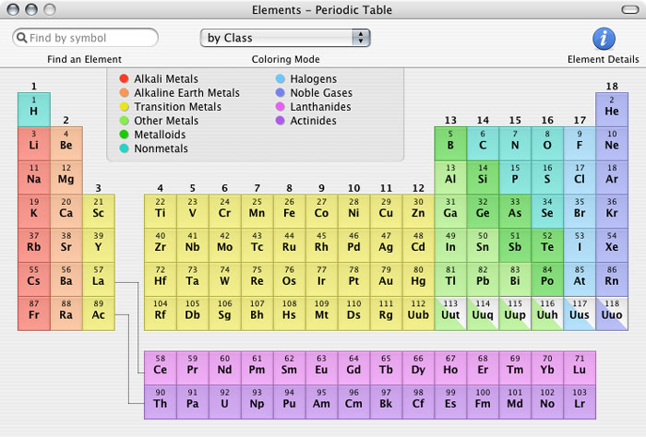646x437 pixels.
Task: Select the Magnesium Mg cell
Action: click(x=66, y=178)
